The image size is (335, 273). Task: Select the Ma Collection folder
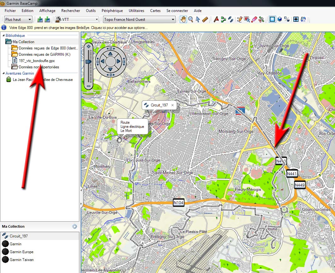[23, 42]
